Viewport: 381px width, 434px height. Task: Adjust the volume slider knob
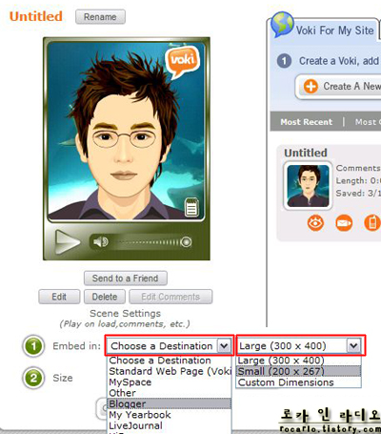click(186, 242)
